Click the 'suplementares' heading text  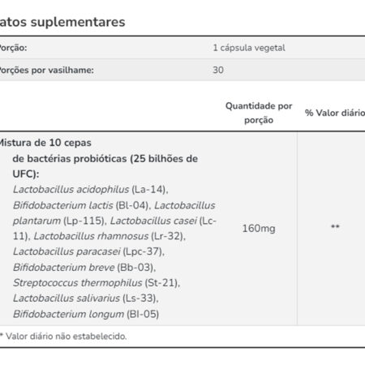[x=78, y=22]
